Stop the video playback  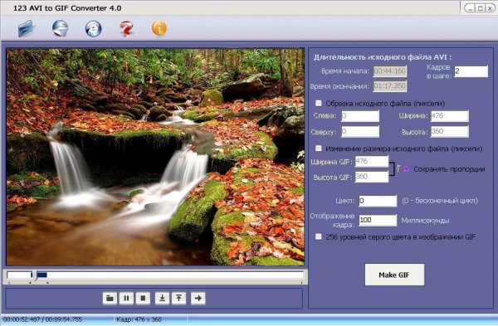point(143,298)
